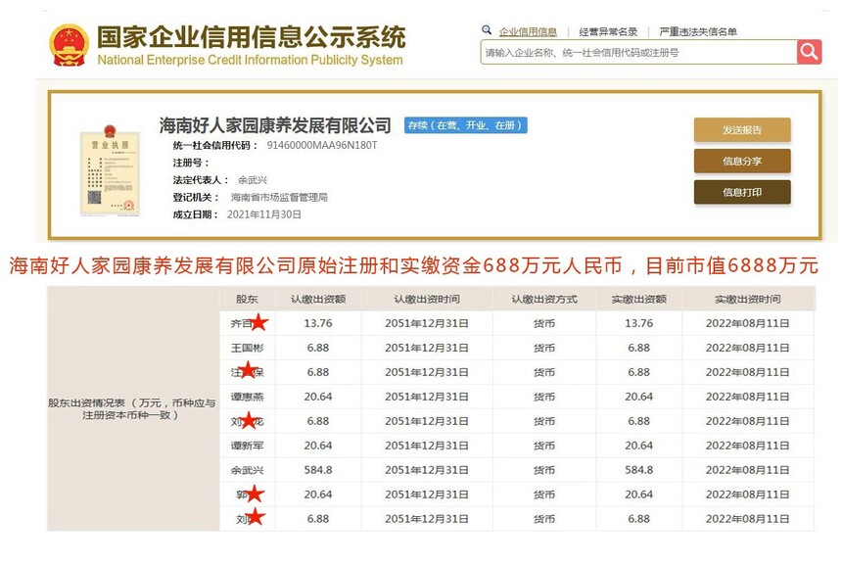Viewport: 842px width, 566px height.
Task: Click the 发送报告 button
Action: 742,130
